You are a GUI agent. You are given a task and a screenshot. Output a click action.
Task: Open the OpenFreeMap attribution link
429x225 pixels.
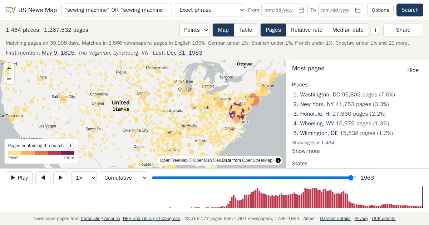coord(174,160)
